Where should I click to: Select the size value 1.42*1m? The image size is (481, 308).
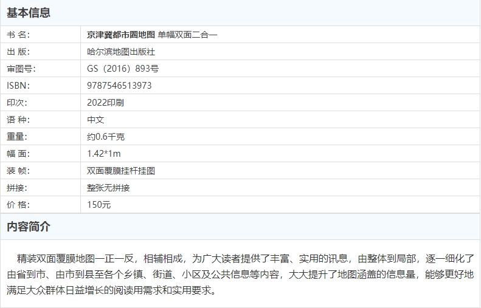coord(104,154)
